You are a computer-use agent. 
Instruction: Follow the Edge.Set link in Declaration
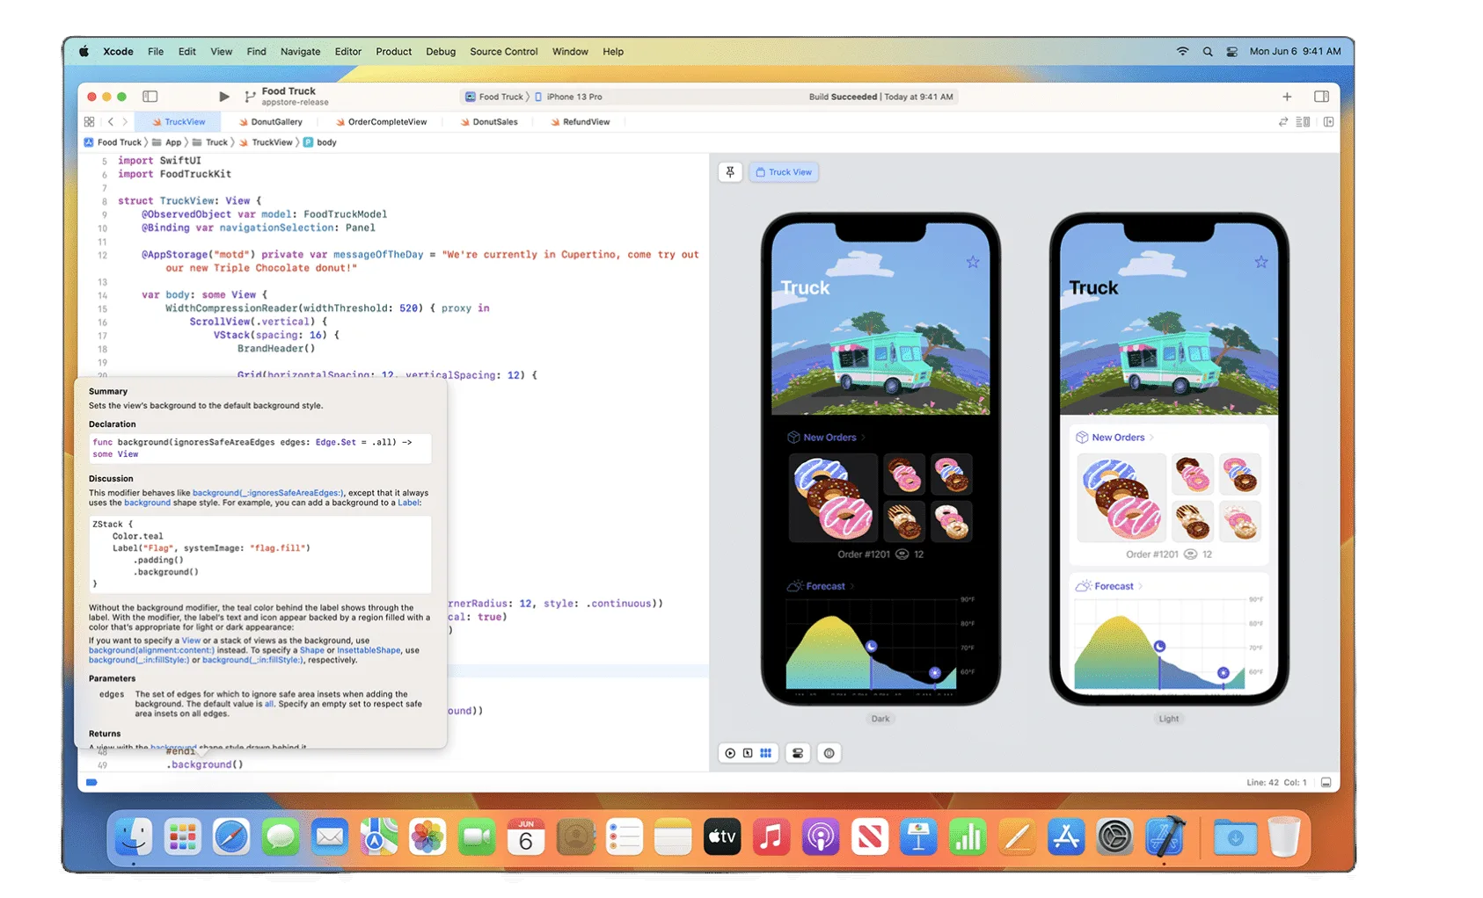[x=336, y=443]
